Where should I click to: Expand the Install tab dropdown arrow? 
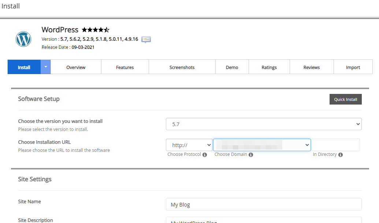click(x=46, y=67)
